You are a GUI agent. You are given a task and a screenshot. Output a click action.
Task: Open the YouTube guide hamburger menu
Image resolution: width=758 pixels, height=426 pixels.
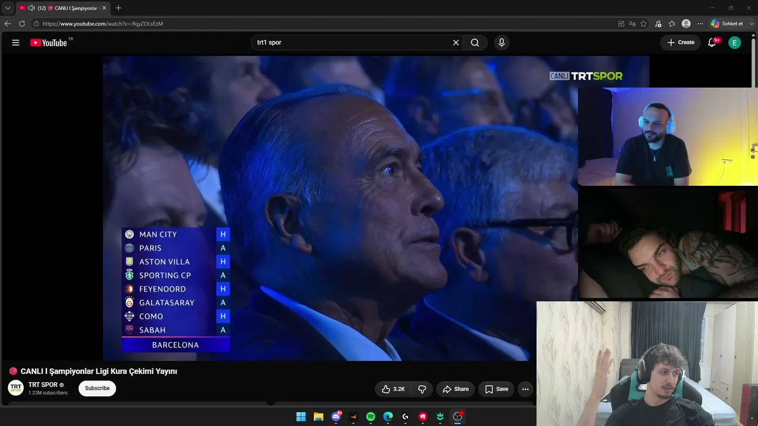16,43
